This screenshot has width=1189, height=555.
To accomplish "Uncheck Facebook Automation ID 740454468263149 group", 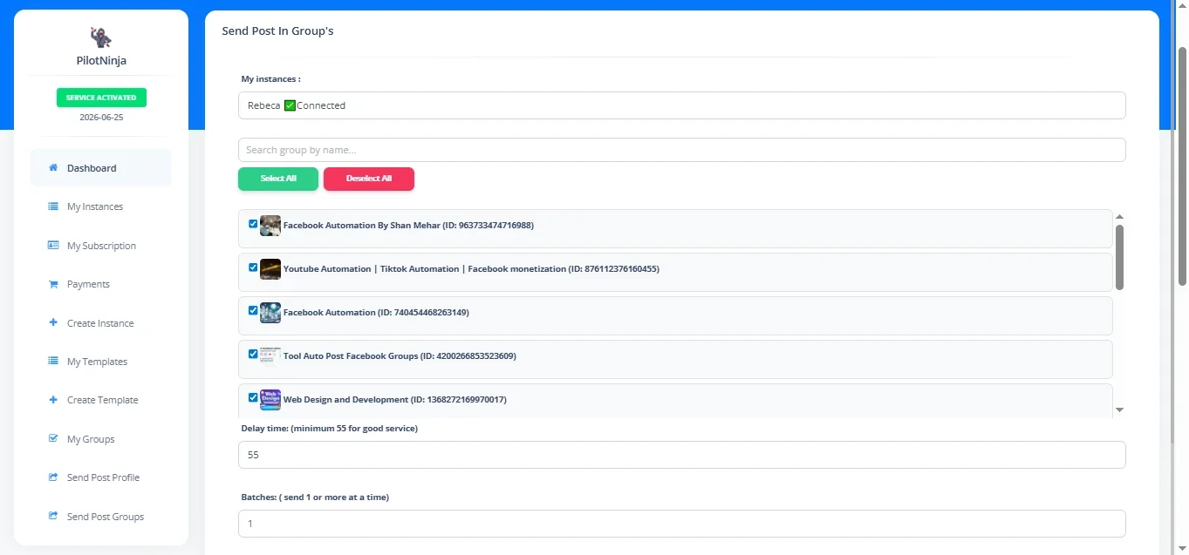I will (x=253, y=310).
